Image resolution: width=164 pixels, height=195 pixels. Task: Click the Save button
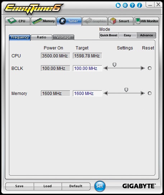(x=19, y=186)
